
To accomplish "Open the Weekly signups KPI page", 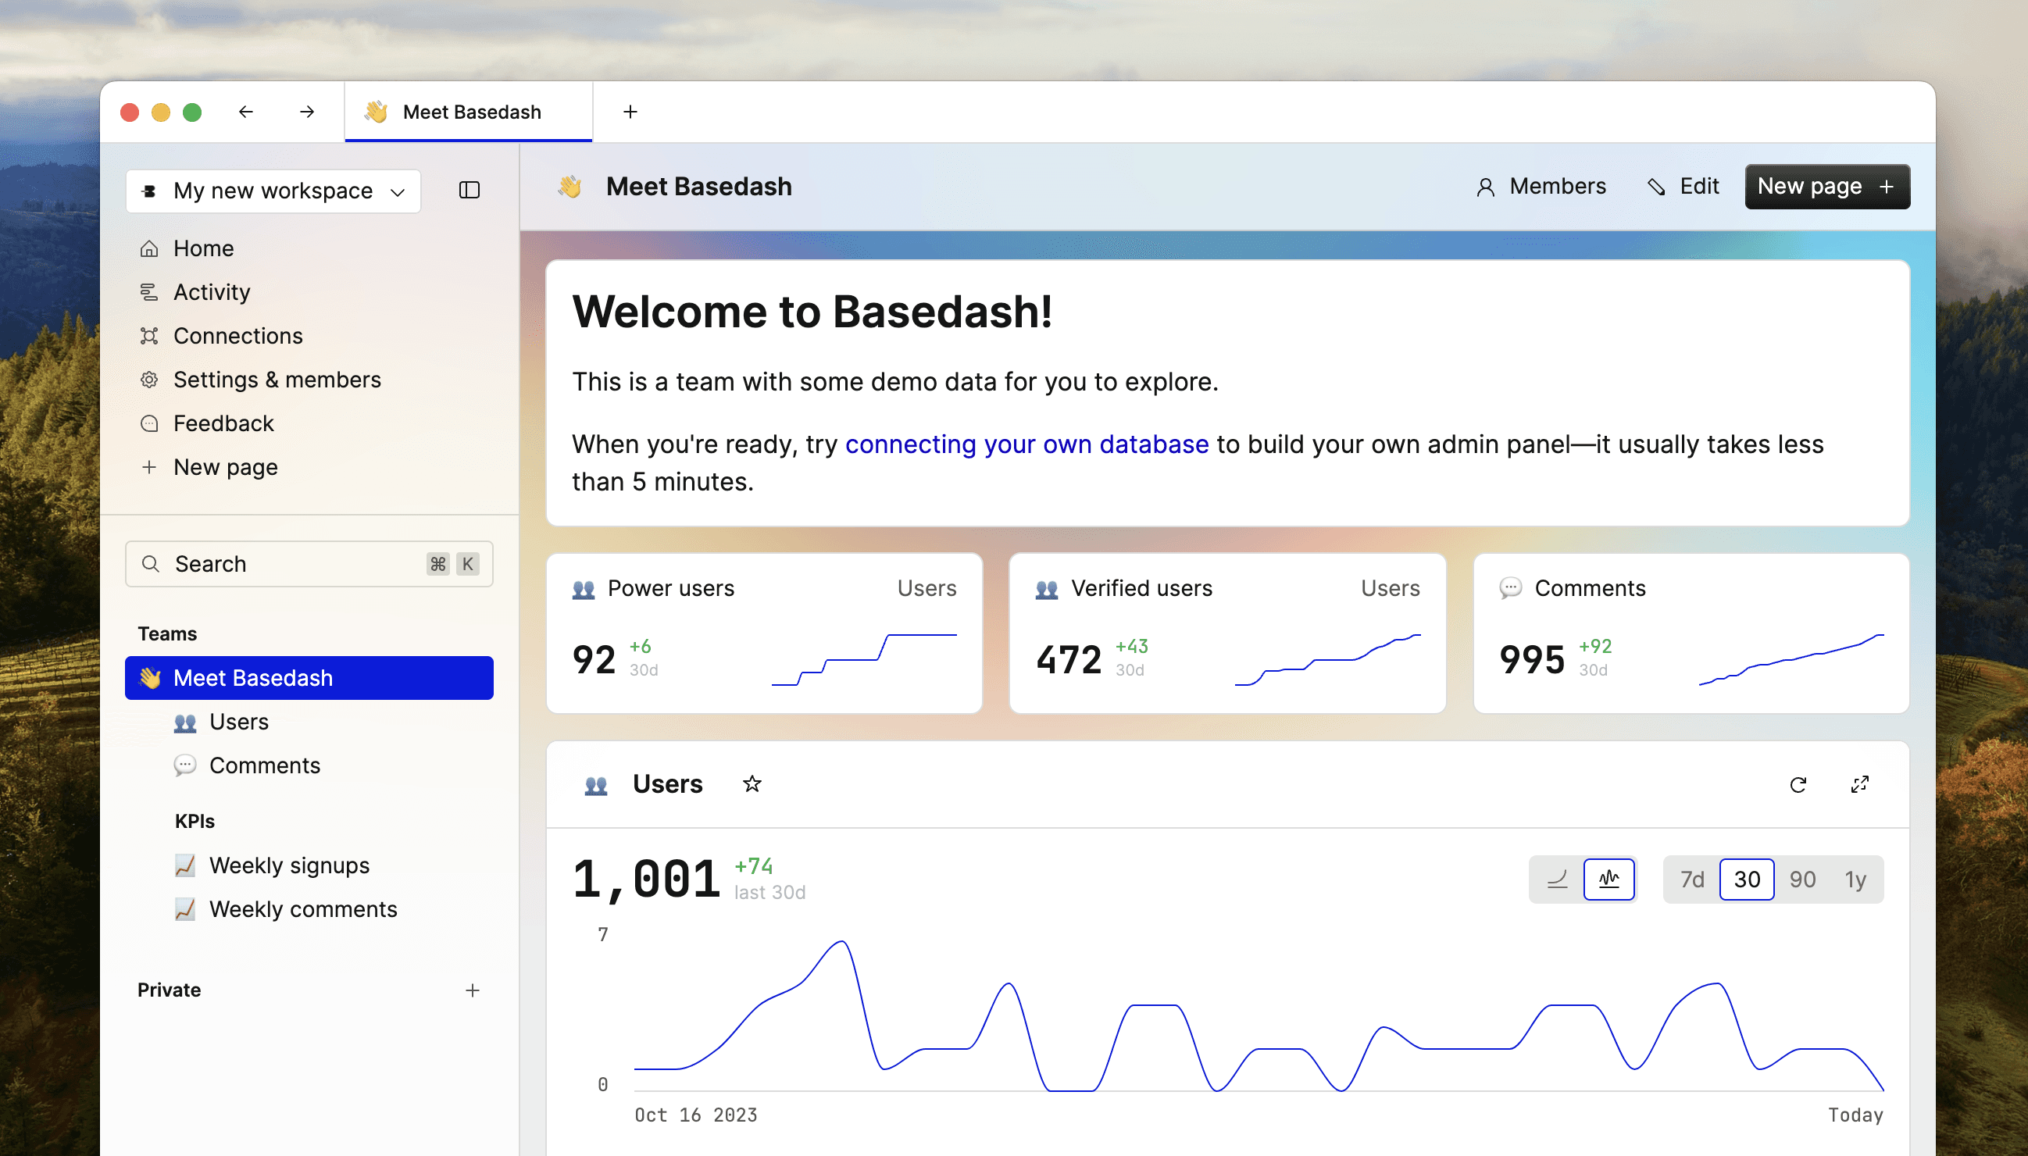I will click(288, 865).
